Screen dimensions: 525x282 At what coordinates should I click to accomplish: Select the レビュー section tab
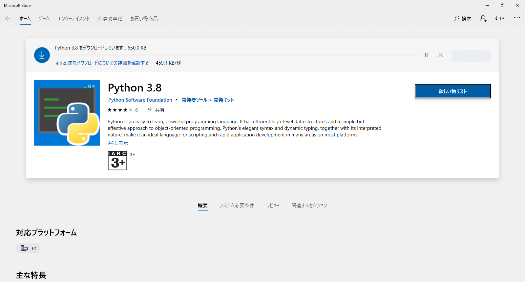(273, 206)
